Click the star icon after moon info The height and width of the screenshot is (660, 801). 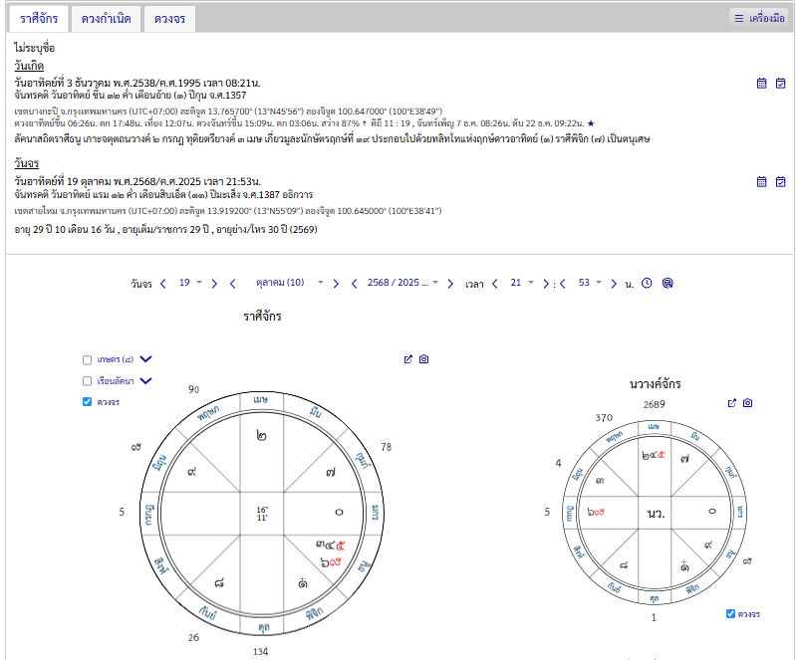coord(591,123)
